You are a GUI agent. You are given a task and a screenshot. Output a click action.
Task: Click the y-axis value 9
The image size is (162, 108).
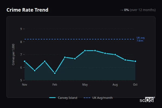coord(21,29)
